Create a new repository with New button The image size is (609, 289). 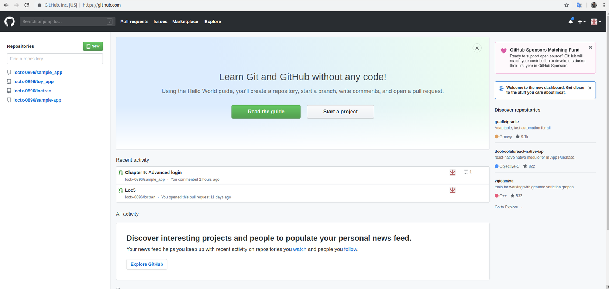tap(93, 46)
